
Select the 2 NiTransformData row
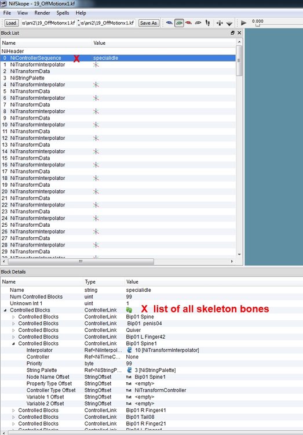[x=118, y=71]
